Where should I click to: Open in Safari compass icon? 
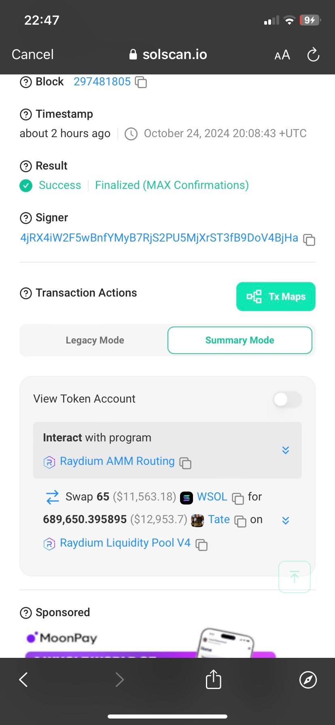[308, 679]
